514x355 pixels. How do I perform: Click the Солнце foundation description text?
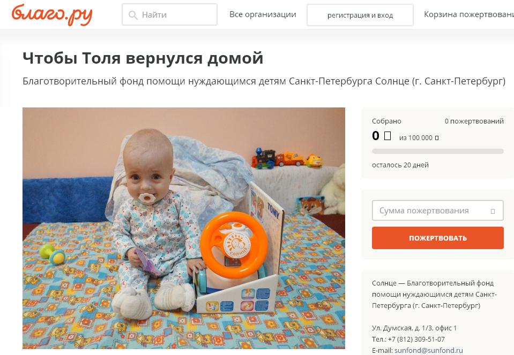click(x=434, y=294)
